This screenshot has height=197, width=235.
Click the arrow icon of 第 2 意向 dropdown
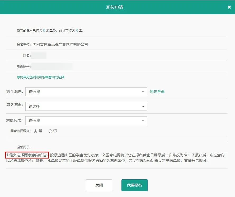[x=143, y=107]
